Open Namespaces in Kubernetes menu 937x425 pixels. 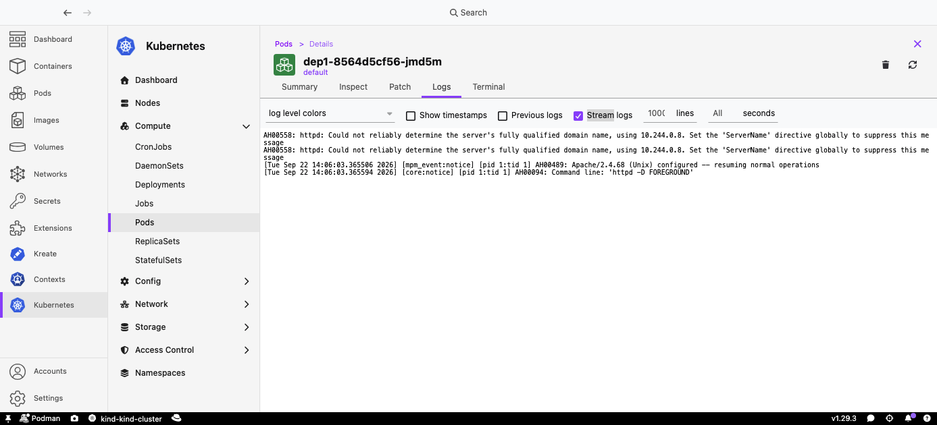184,373
